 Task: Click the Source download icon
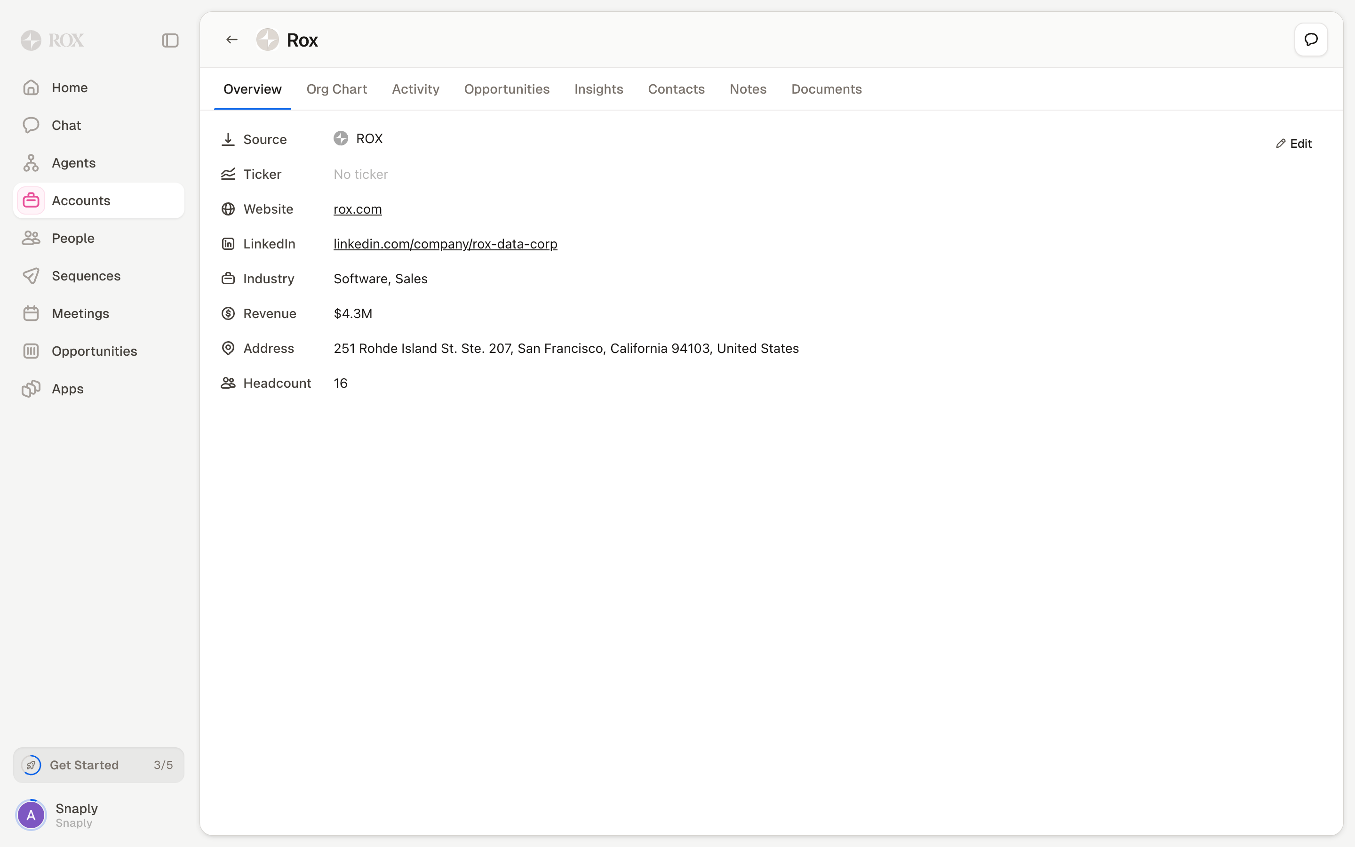click(228, 139)
